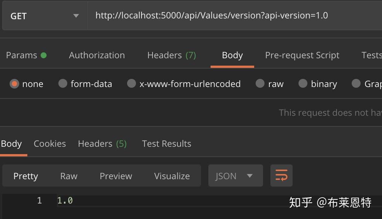Select the binary body radio button
382x219 pixels.
pos(303,84)
